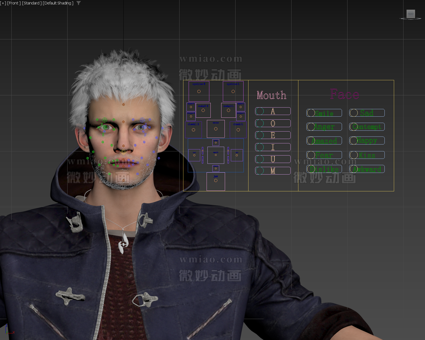Click the Mouth U slider knob
Viewport: 425px width, 340px height.
[x=260, y=159]
